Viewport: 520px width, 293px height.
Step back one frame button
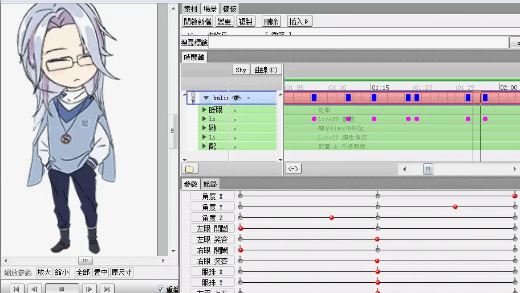point(34,288)
